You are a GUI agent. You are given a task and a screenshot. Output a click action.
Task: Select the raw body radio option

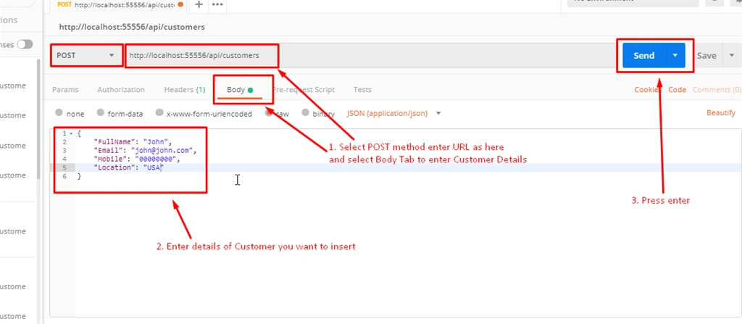269,113
